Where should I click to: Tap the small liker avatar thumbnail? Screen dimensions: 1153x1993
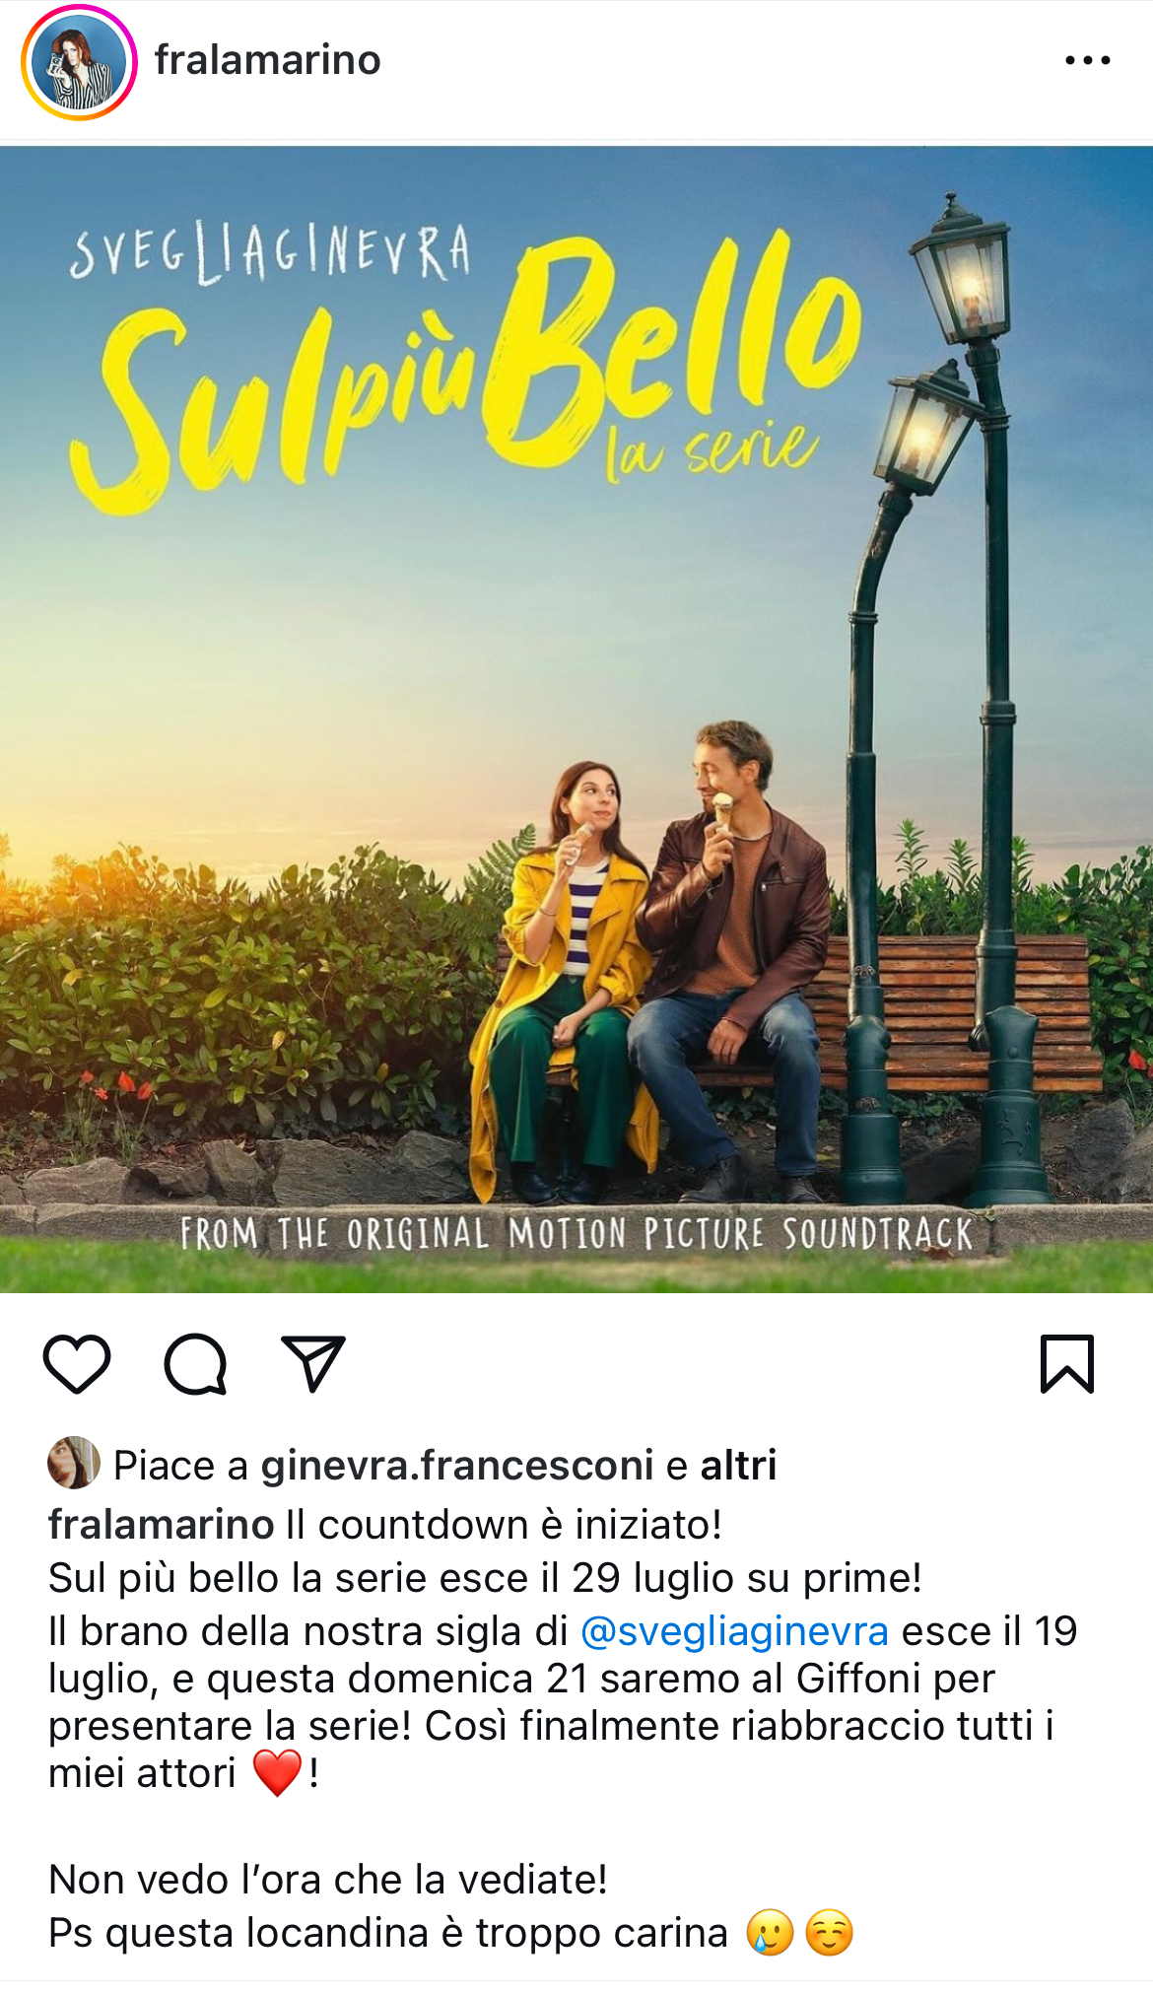point(74,1463)
